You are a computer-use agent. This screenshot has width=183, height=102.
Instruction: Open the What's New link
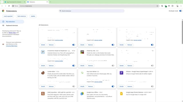point(12,33)
